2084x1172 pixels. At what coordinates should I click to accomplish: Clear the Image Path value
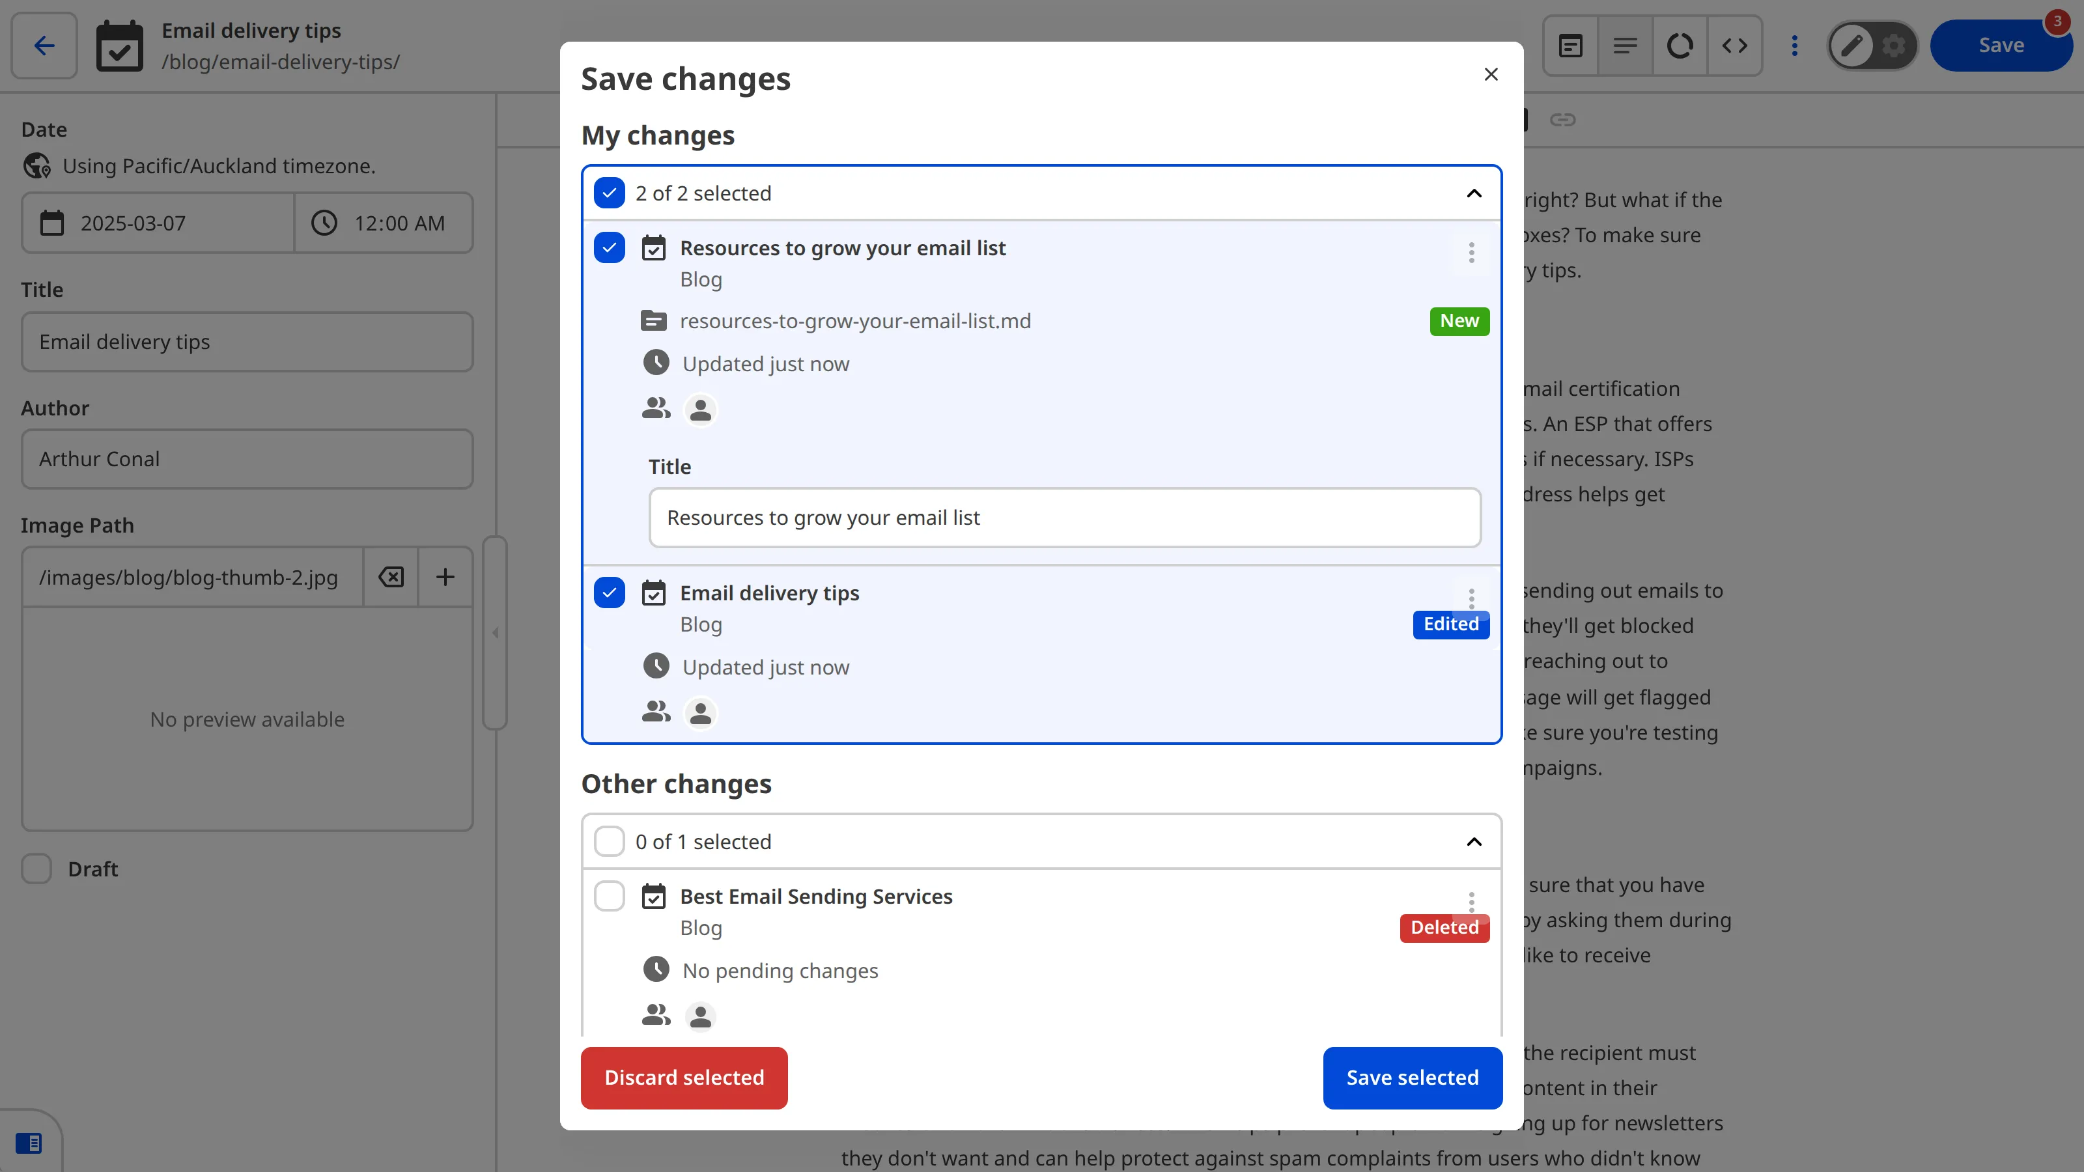[x=391, y=577]
